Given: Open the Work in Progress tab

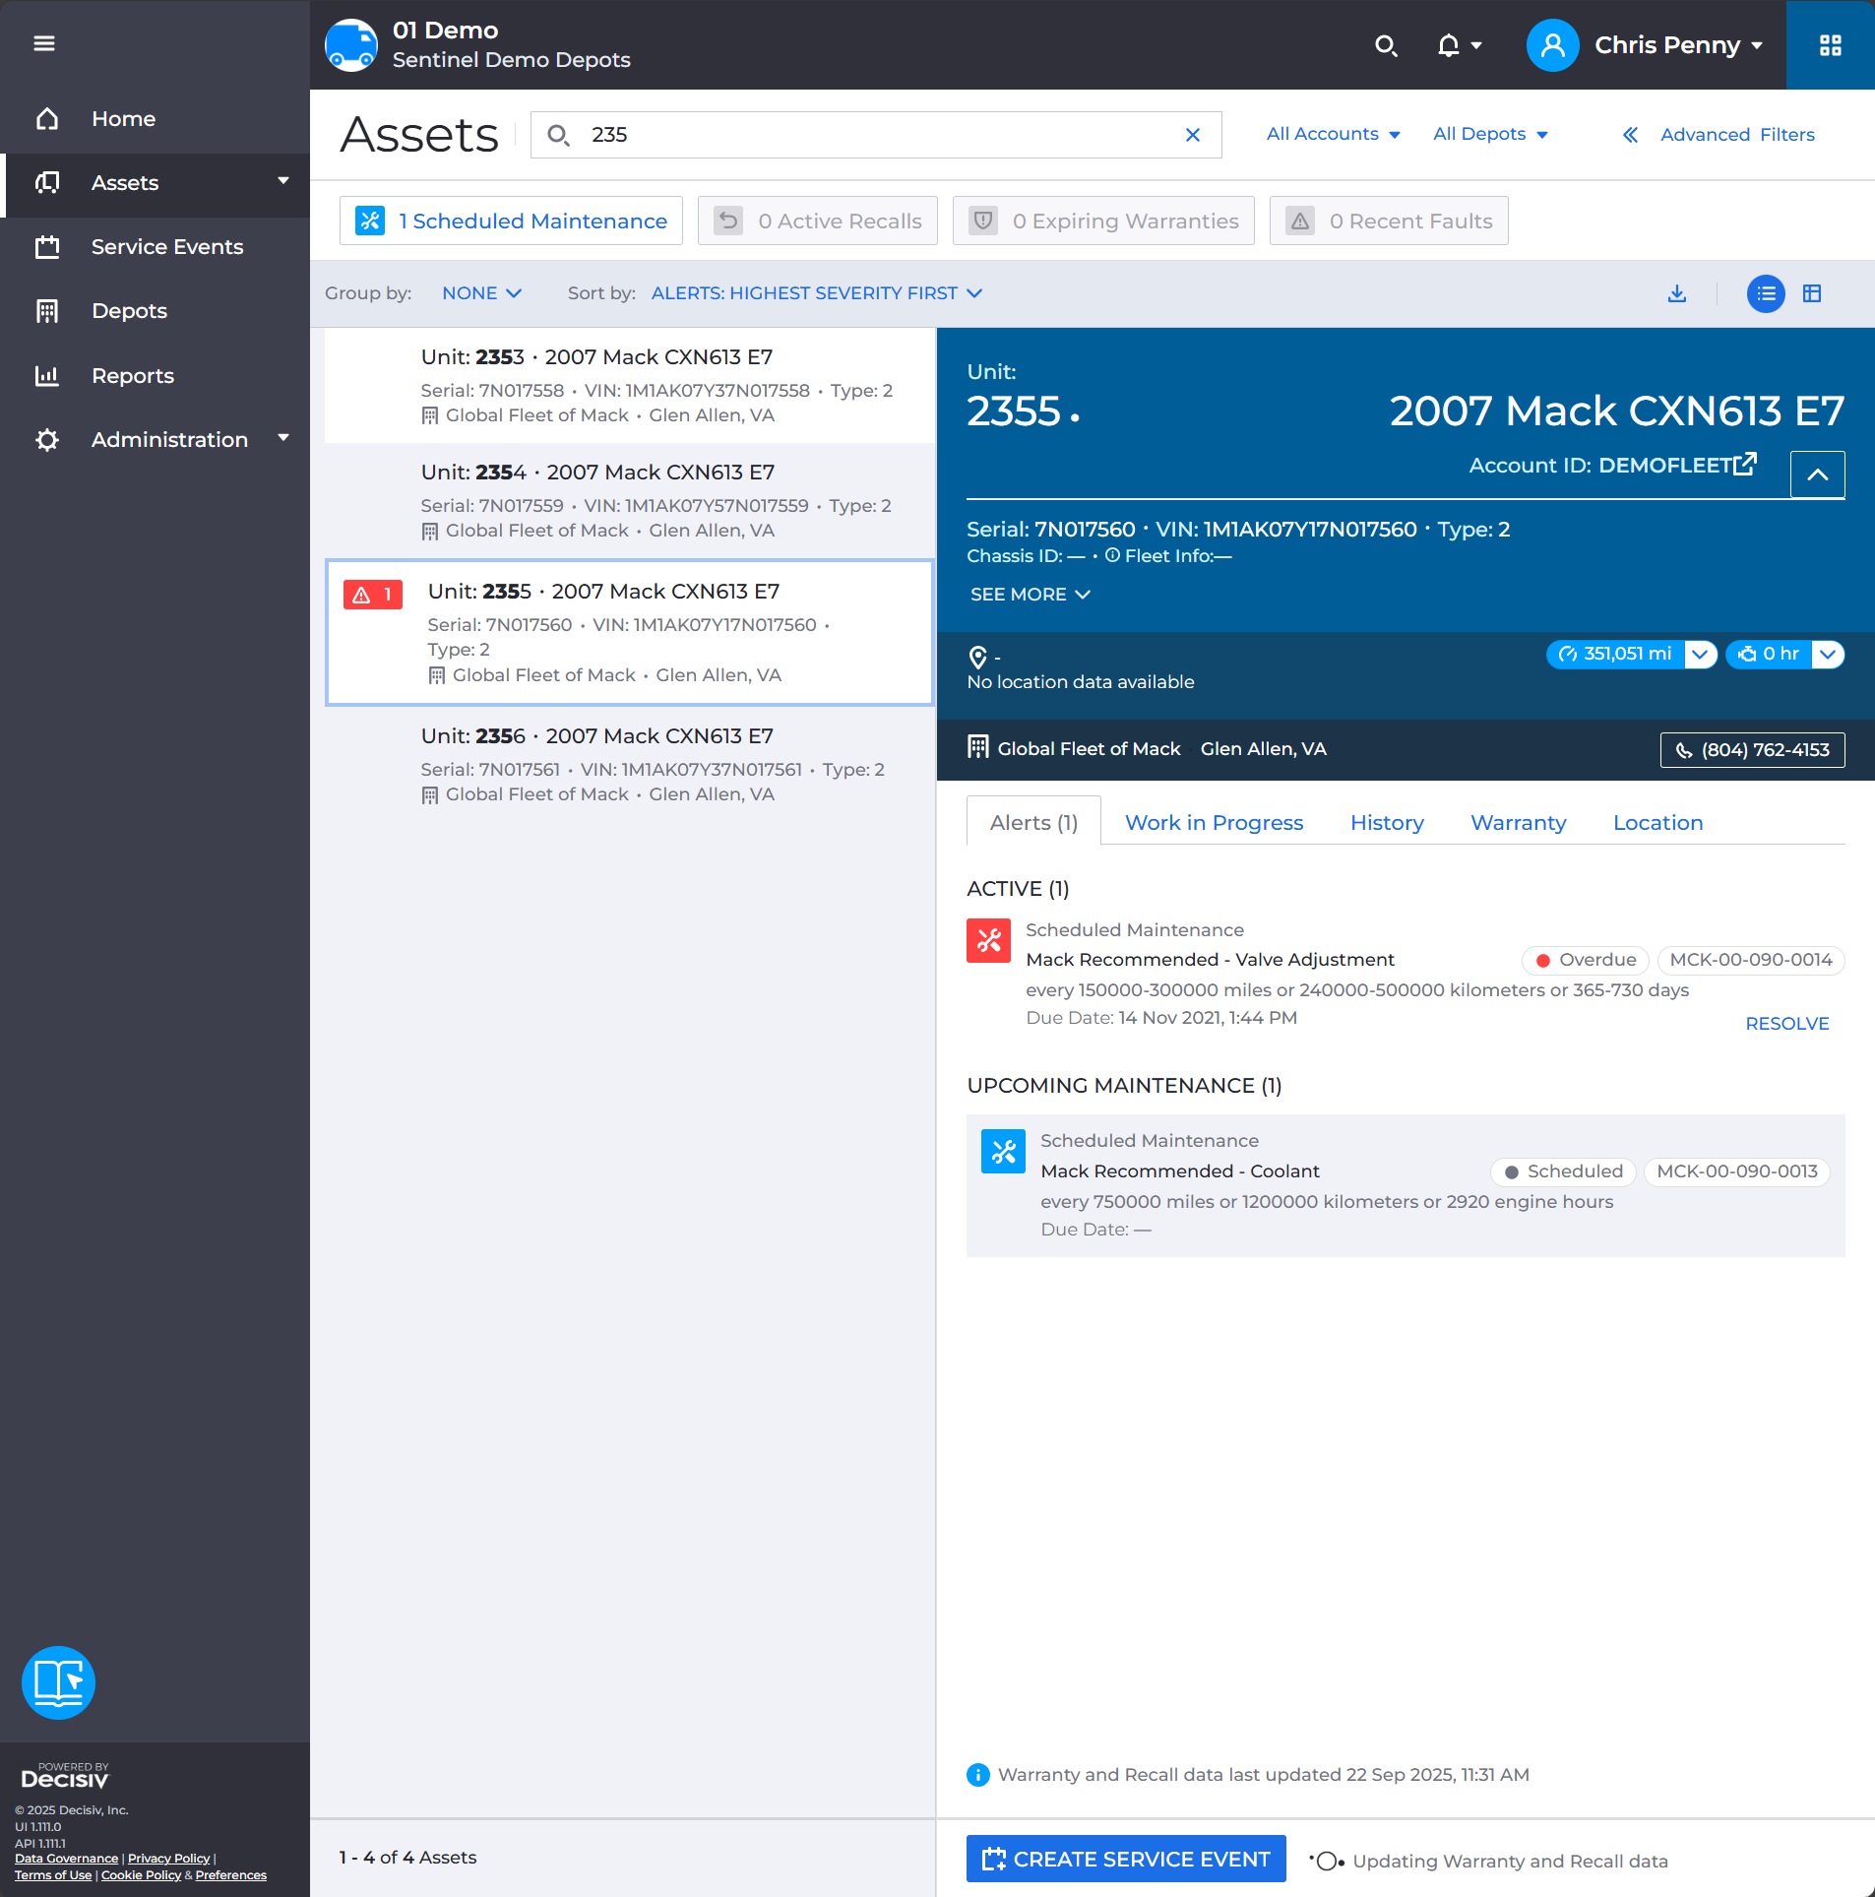Looking at the screenshot, I should coord(1214,822).
